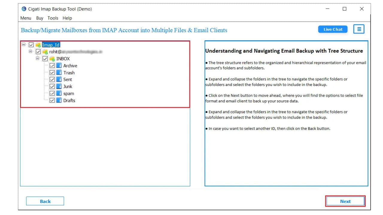Click the Trash folder icon
383x215 pixels.
click(x=59, y=73)
